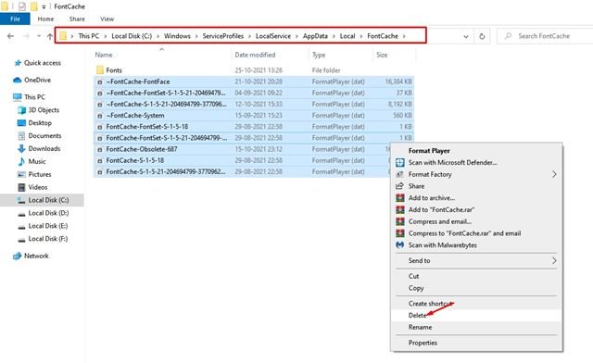This screenshot has width=593, height=363.
Task: Click LocalService breadcrumb
Action: point(273,36)
